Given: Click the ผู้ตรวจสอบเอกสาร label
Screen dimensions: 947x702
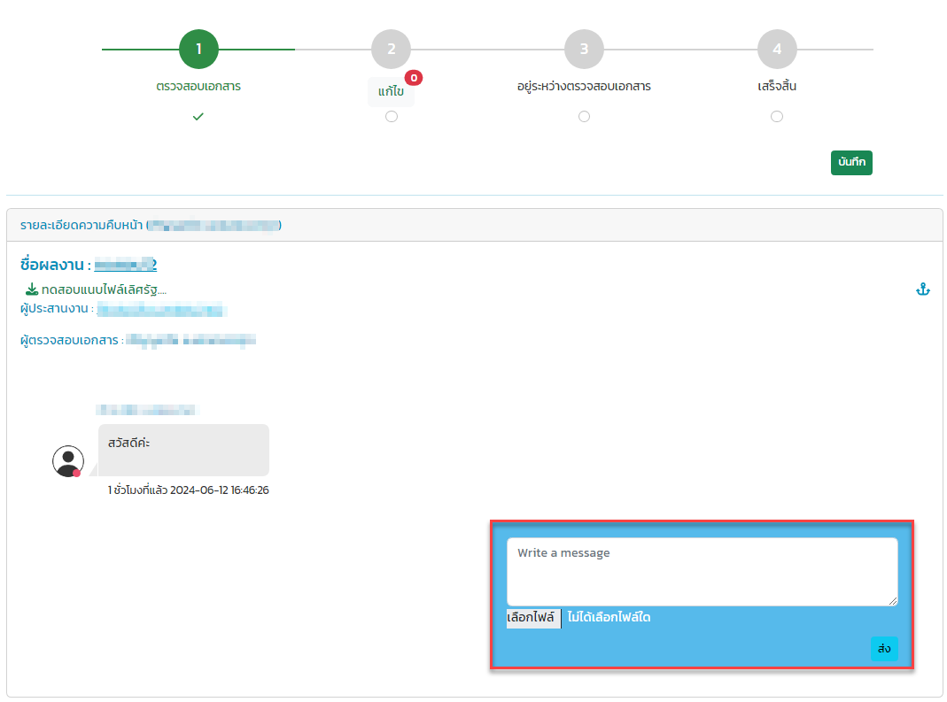Looking at the screenshot, I should (71, 341).
